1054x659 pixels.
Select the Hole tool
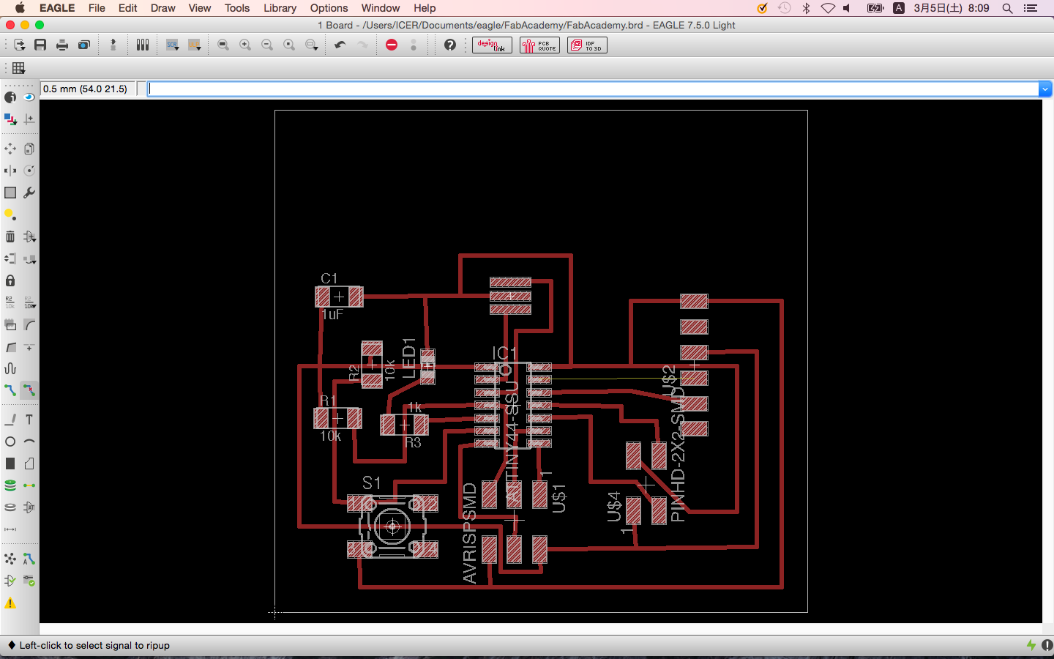pyautogui.click(x=10, y=507)
